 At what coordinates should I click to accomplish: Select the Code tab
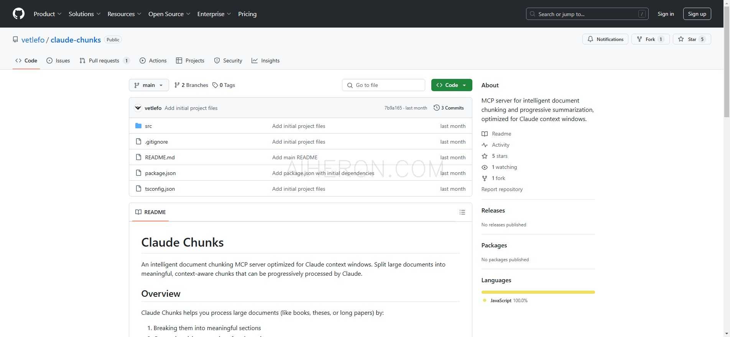click(26, 61)
